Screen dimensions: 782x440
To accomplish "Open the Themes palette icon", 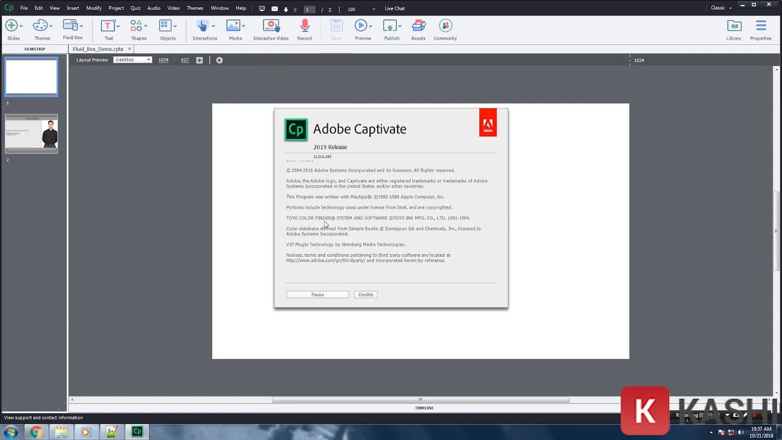I will click(40, 25).
